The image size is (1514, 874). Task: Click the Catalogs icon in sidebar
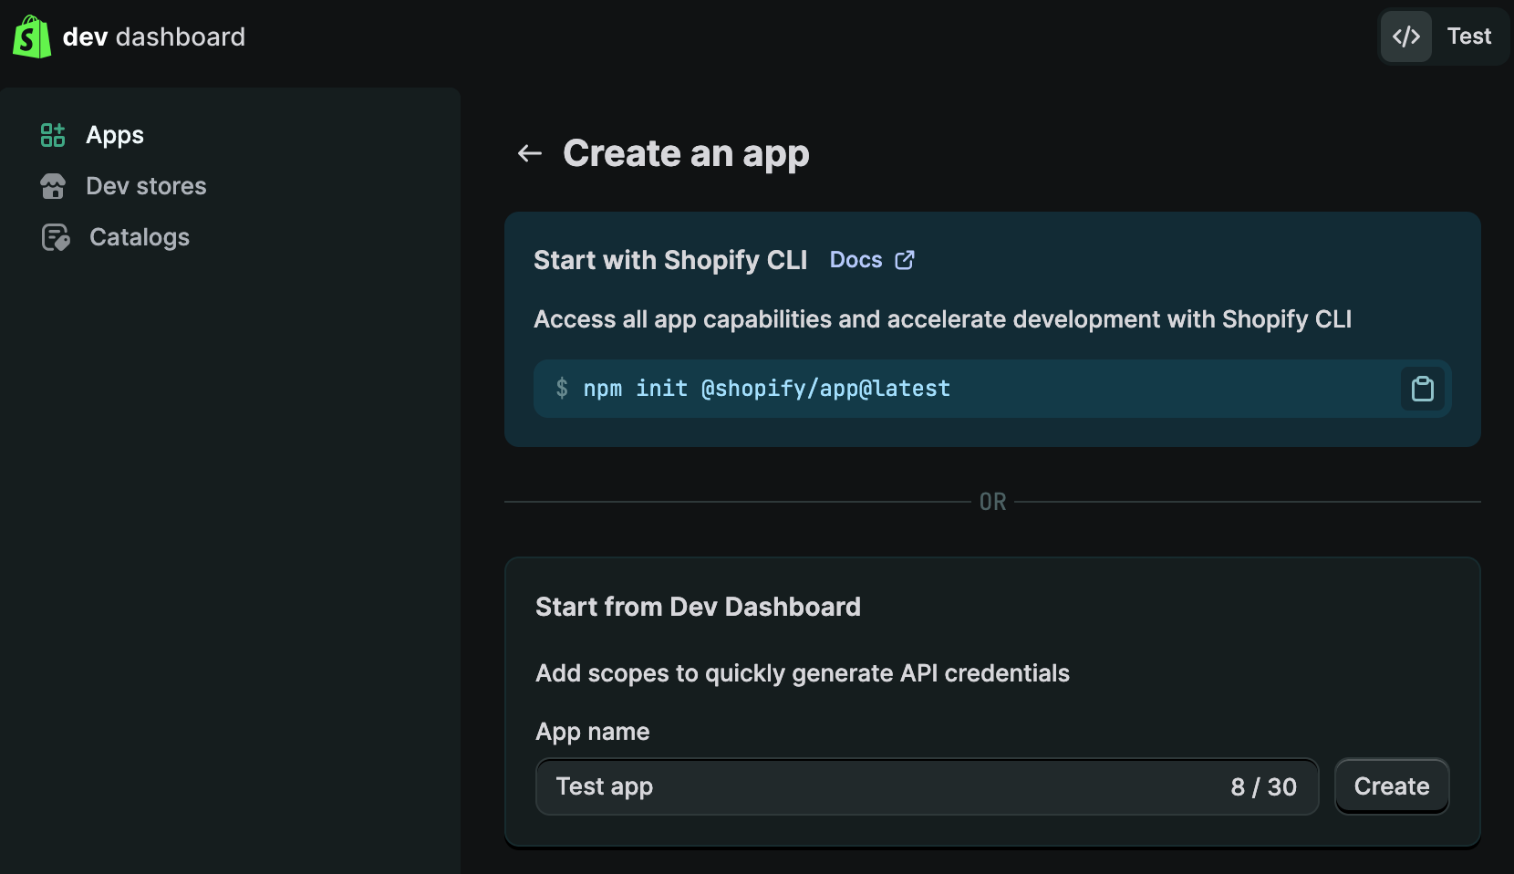(56, 237)
